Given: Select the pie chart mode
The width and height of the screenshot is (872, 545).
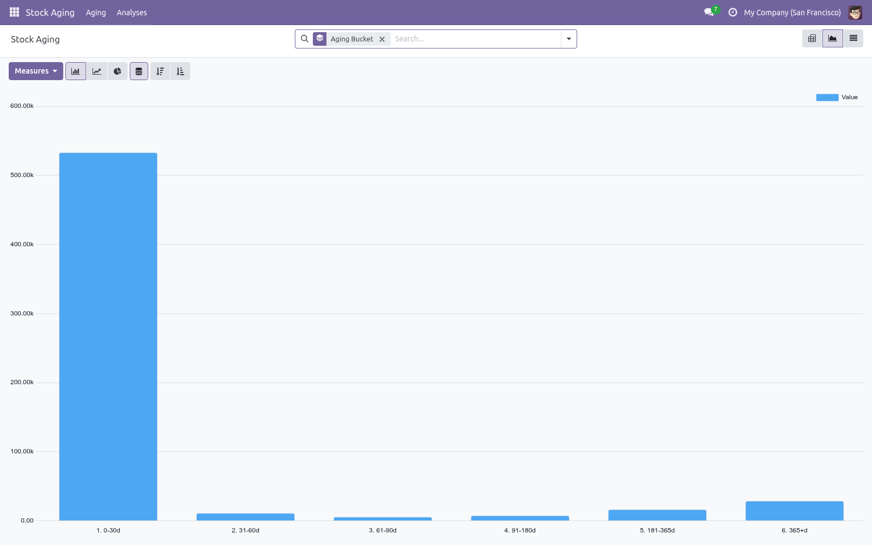Looking at the screenshot, I should (x=117, y=71).
